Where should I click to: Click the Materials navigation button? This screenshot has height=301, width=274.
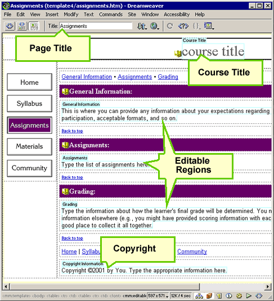(x=30, y=146)
